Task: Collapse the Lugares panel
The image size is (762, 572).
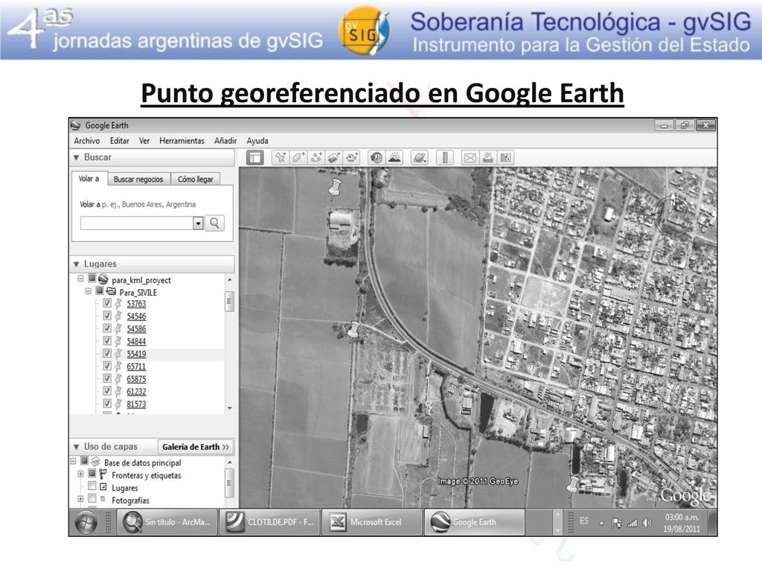Action: coord(77,264)
